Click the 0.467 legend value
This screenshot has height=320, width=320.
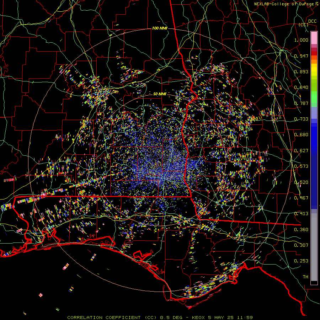pos(301,198)
